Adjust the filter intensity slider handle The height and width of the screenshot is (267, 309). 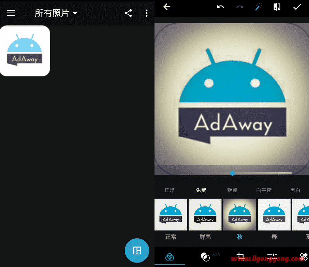point(233,173)
